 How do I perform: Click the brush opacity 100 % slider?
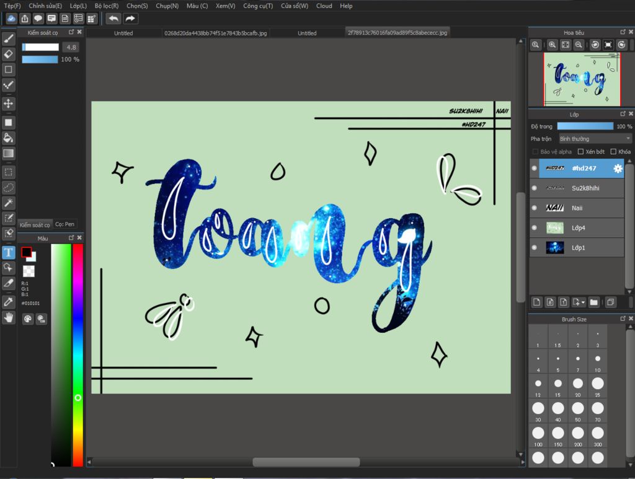tap(40, 59)
